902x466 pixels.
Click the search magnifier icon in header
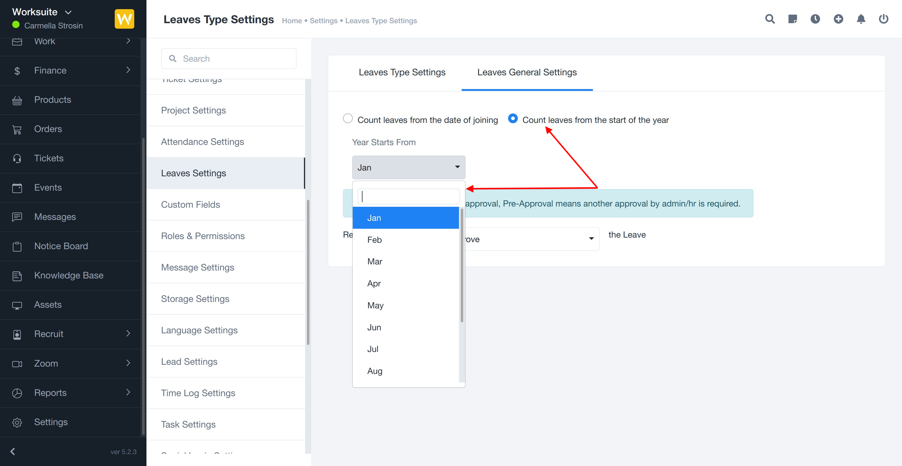click(770, 19)
